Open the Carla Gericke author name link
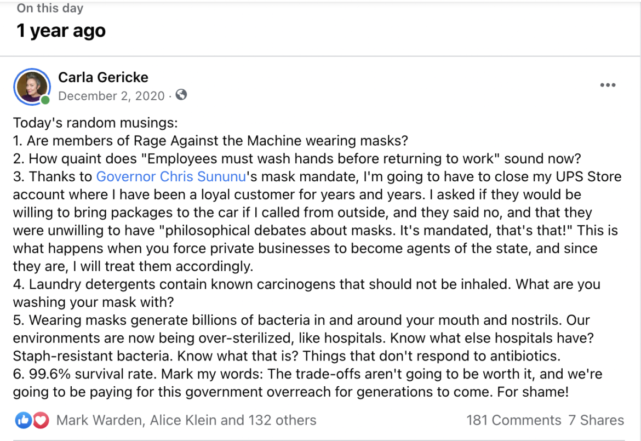641x441 pixels. 103,77
